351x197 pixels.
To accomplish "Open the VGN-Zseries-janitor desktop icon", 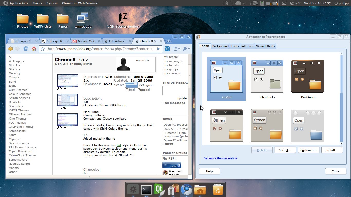I will coord(123,21).
